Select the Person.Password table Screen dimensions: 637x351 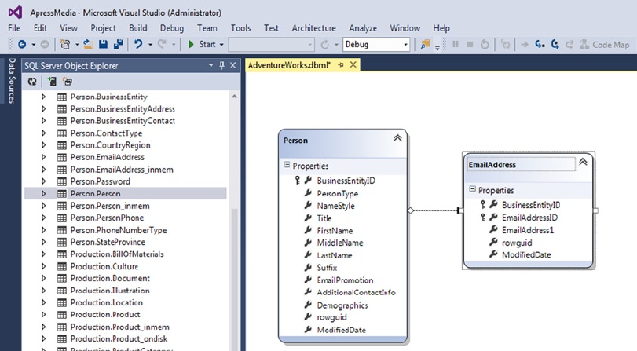[100, 181]
